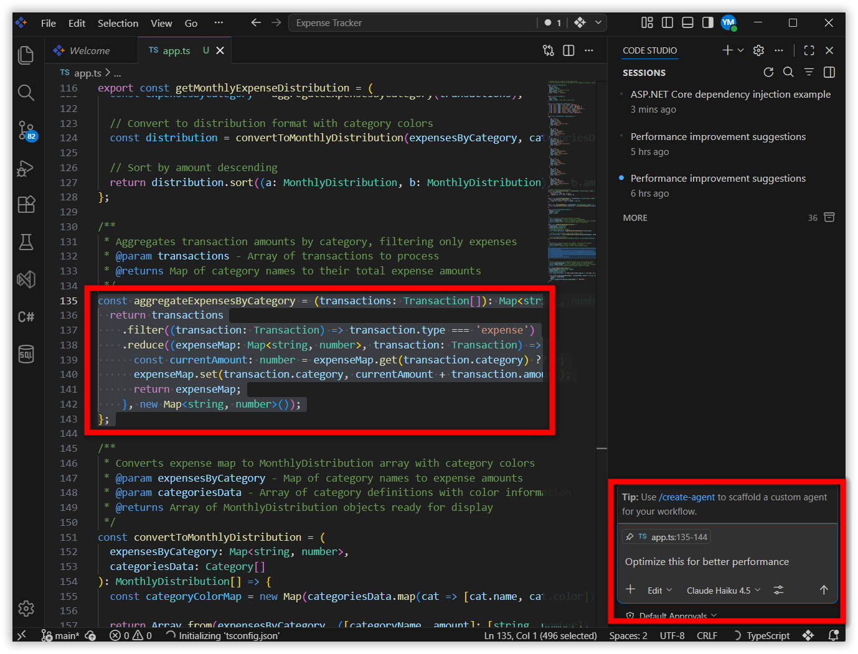Filter the Sessions list
Screen dimensions: 858x654
809,72
